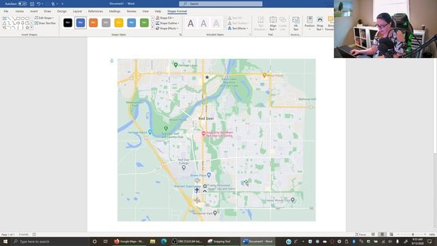Apply the black shape style swatch

click(x=68, y=23)
